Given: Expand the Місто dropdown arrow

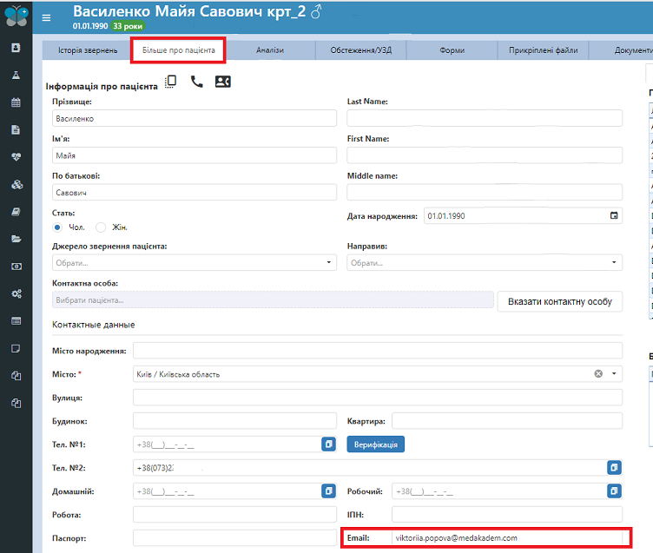Looking at the screenshot, I should (x=615, y=374).
